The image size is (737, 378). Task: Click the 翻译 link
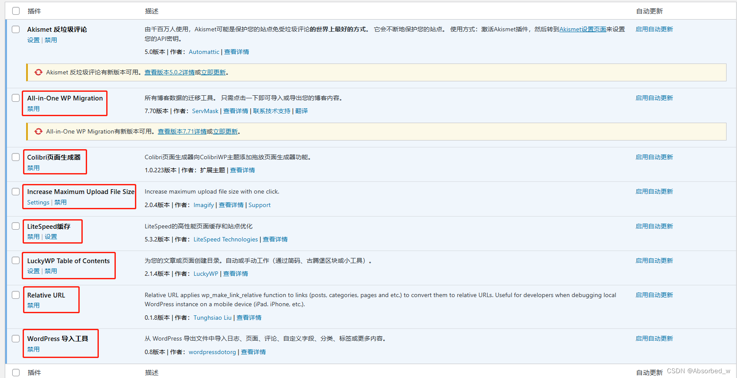(302, 111)
